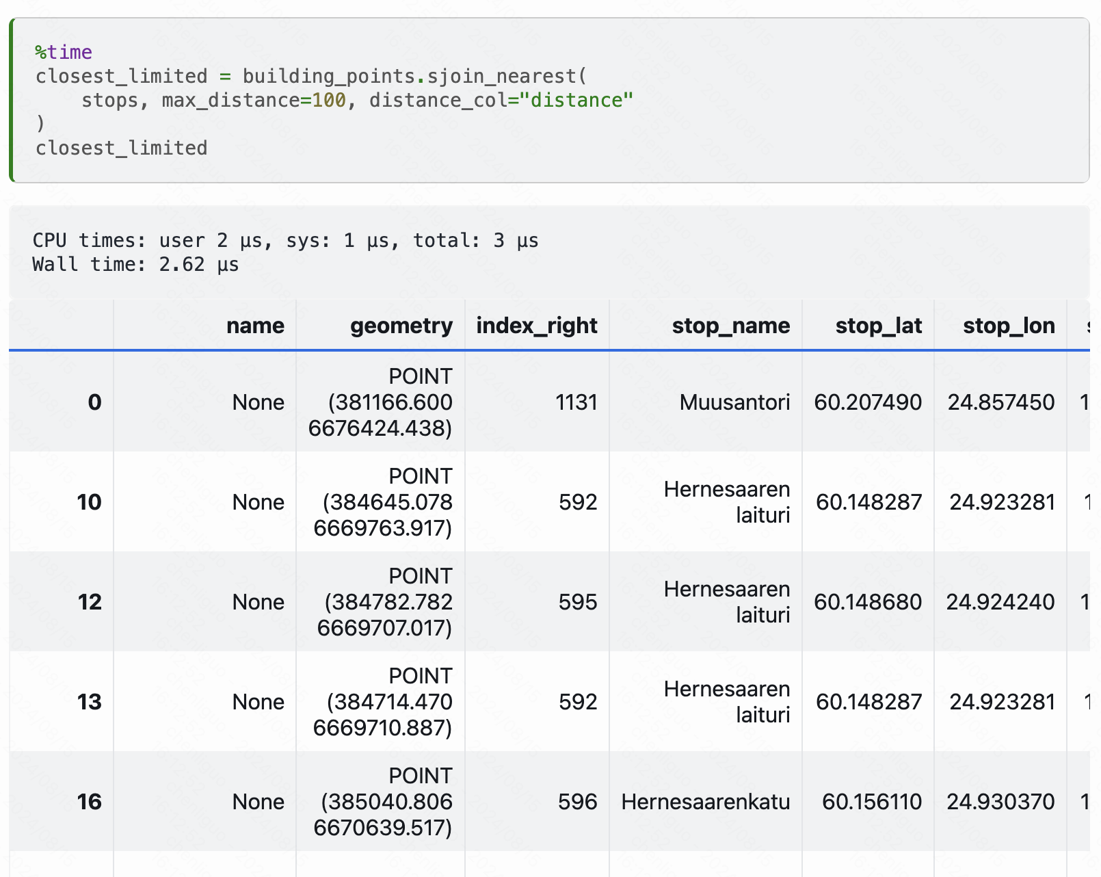Screen dimensions: 1101x877
Task: Click the stop_lat value 60.207490
Action: point(868,402)
